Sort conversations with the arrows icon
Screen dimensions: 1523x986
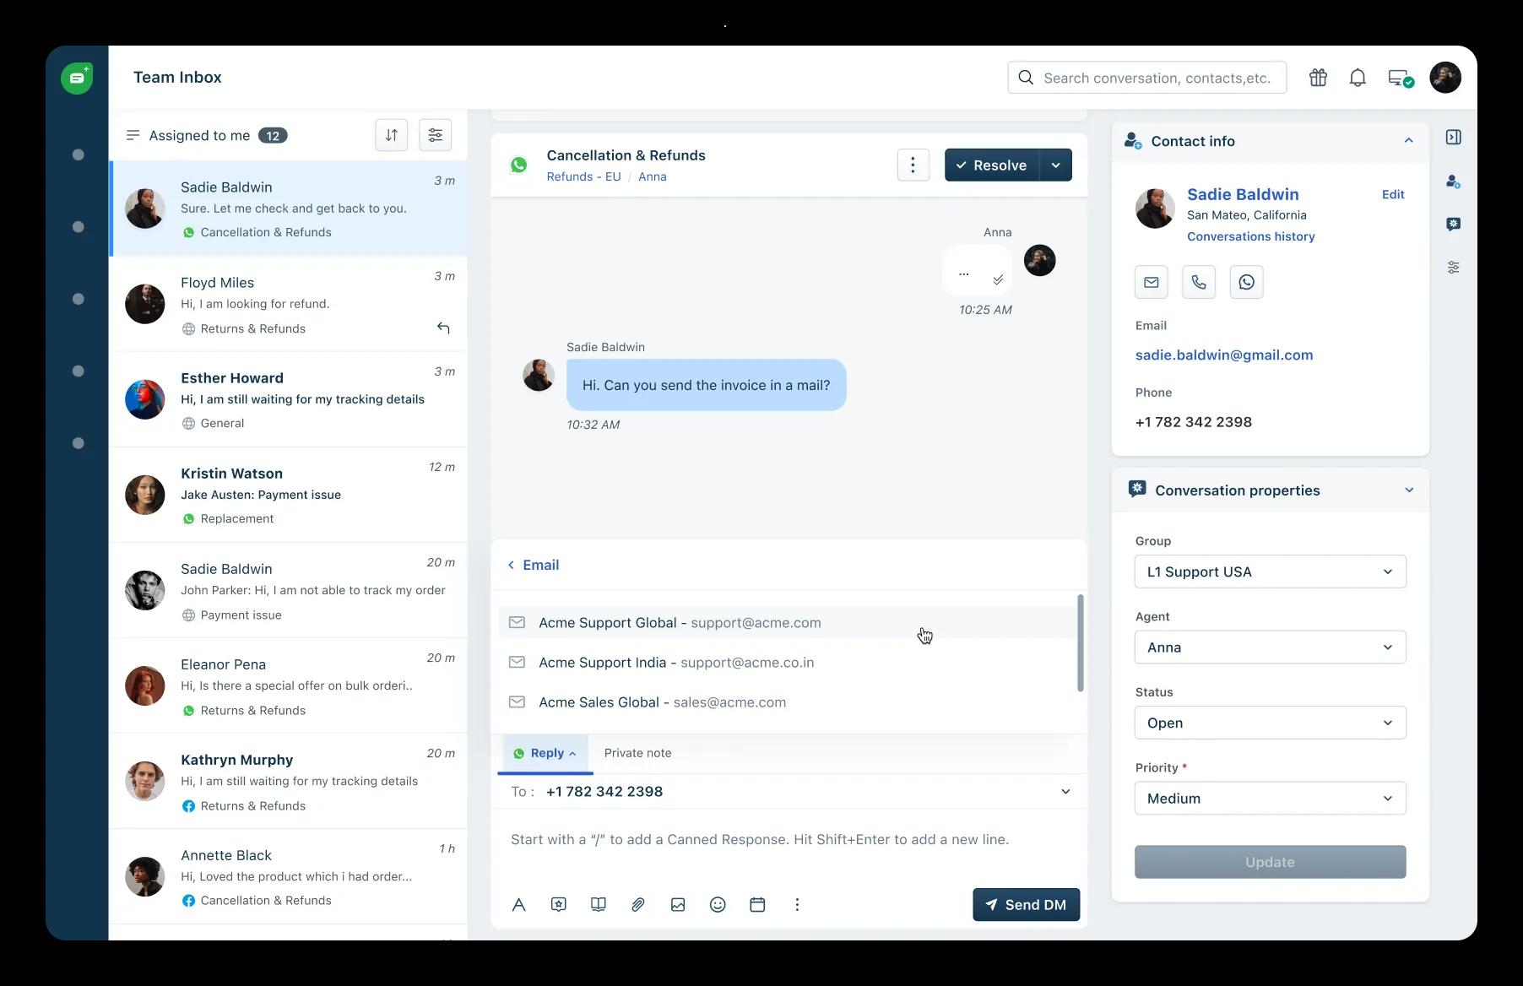tap(392, 135)
